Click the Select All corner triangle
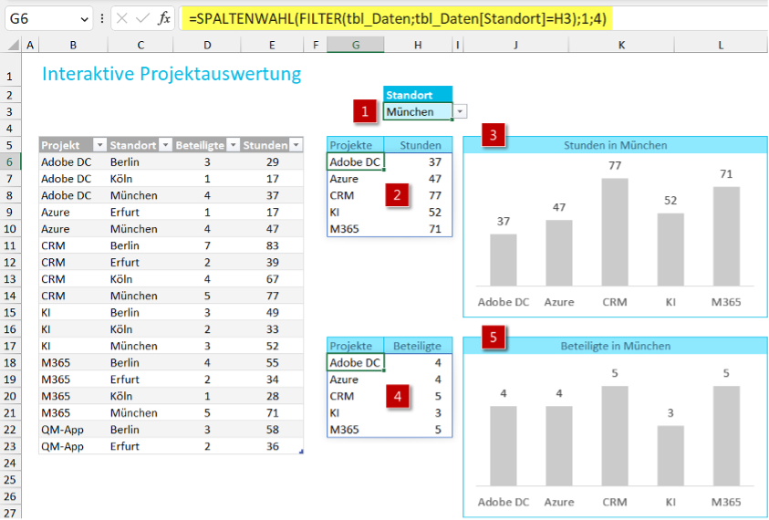Viewport: 769px width, 520px height. [11, 45]
